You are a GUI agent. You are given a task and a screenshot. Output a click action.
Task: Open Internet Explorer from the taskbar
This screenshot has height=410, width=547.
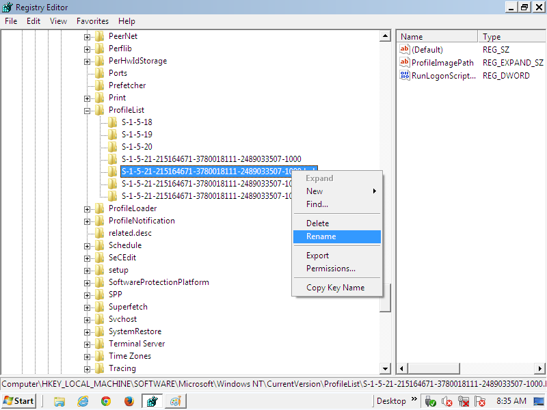83,401
